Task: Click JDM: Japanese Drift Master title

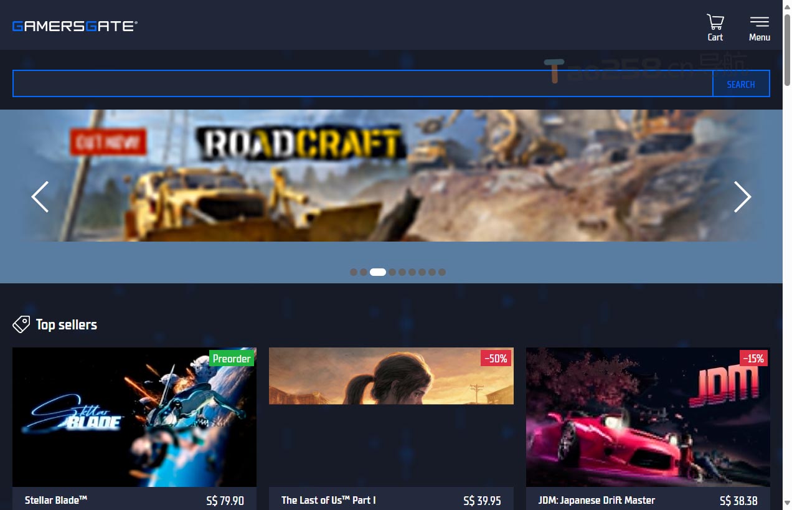Action: [596, 500]
